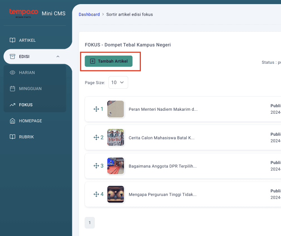Click the Mini CMS title

click(x=54, y=13)
